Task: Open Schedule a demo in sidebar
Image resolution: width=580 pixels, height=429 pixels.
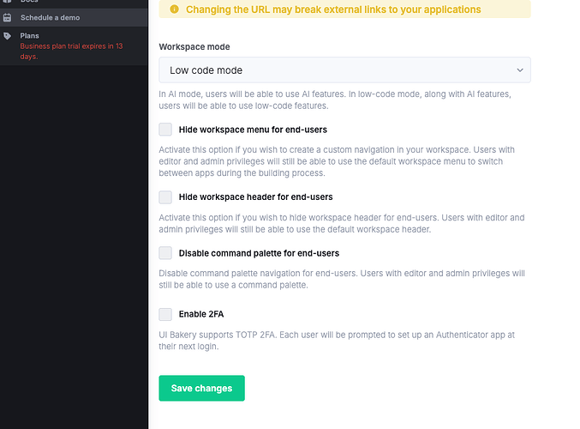Action: 50,17
